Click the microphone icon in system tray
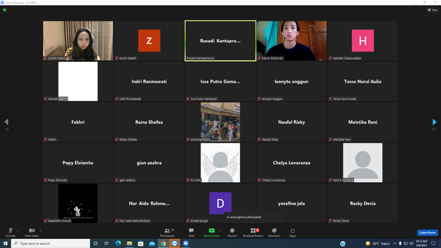This screenshot has height=248, width=441. pyautogui.click(x=400, y=243)
